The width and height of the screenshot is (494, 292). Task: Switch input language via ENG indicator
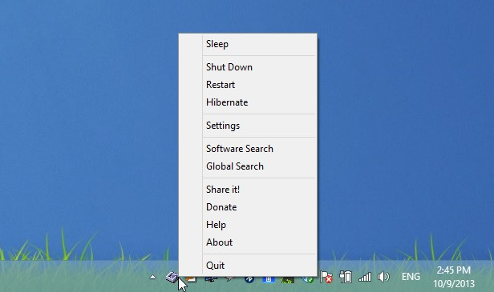pyautogui.click(x=411, y=277)
